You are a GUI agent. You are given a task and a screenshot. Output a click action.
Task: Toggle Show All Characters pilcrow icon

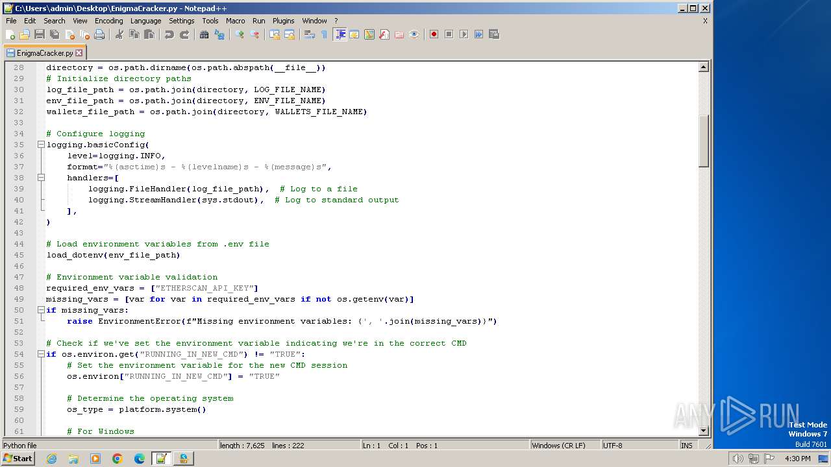[x=324, y=34]
